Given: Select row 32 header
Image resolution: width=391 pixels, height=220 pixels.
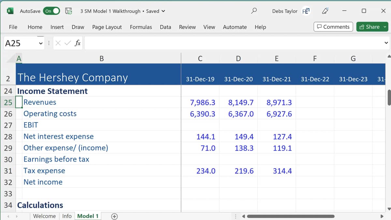Looking at the screenshot, I should point(8,182).
